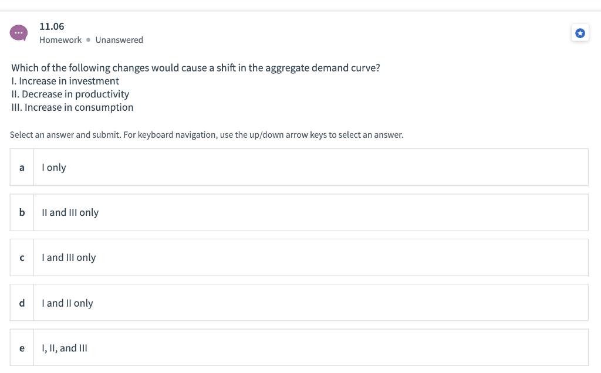Click the letter 'a' cell in the first option
601x373 pixels.
[22, 167]
